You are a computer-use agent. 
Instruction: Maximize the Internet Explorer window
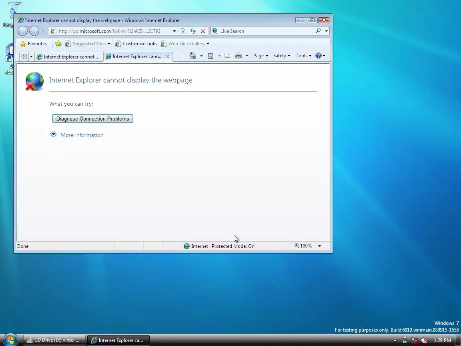[312, 20]
